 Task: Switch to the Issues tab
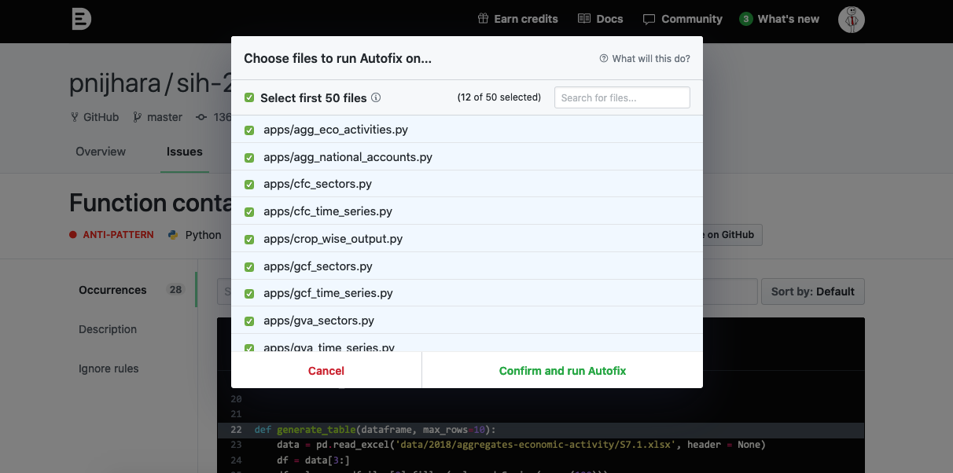184,152
